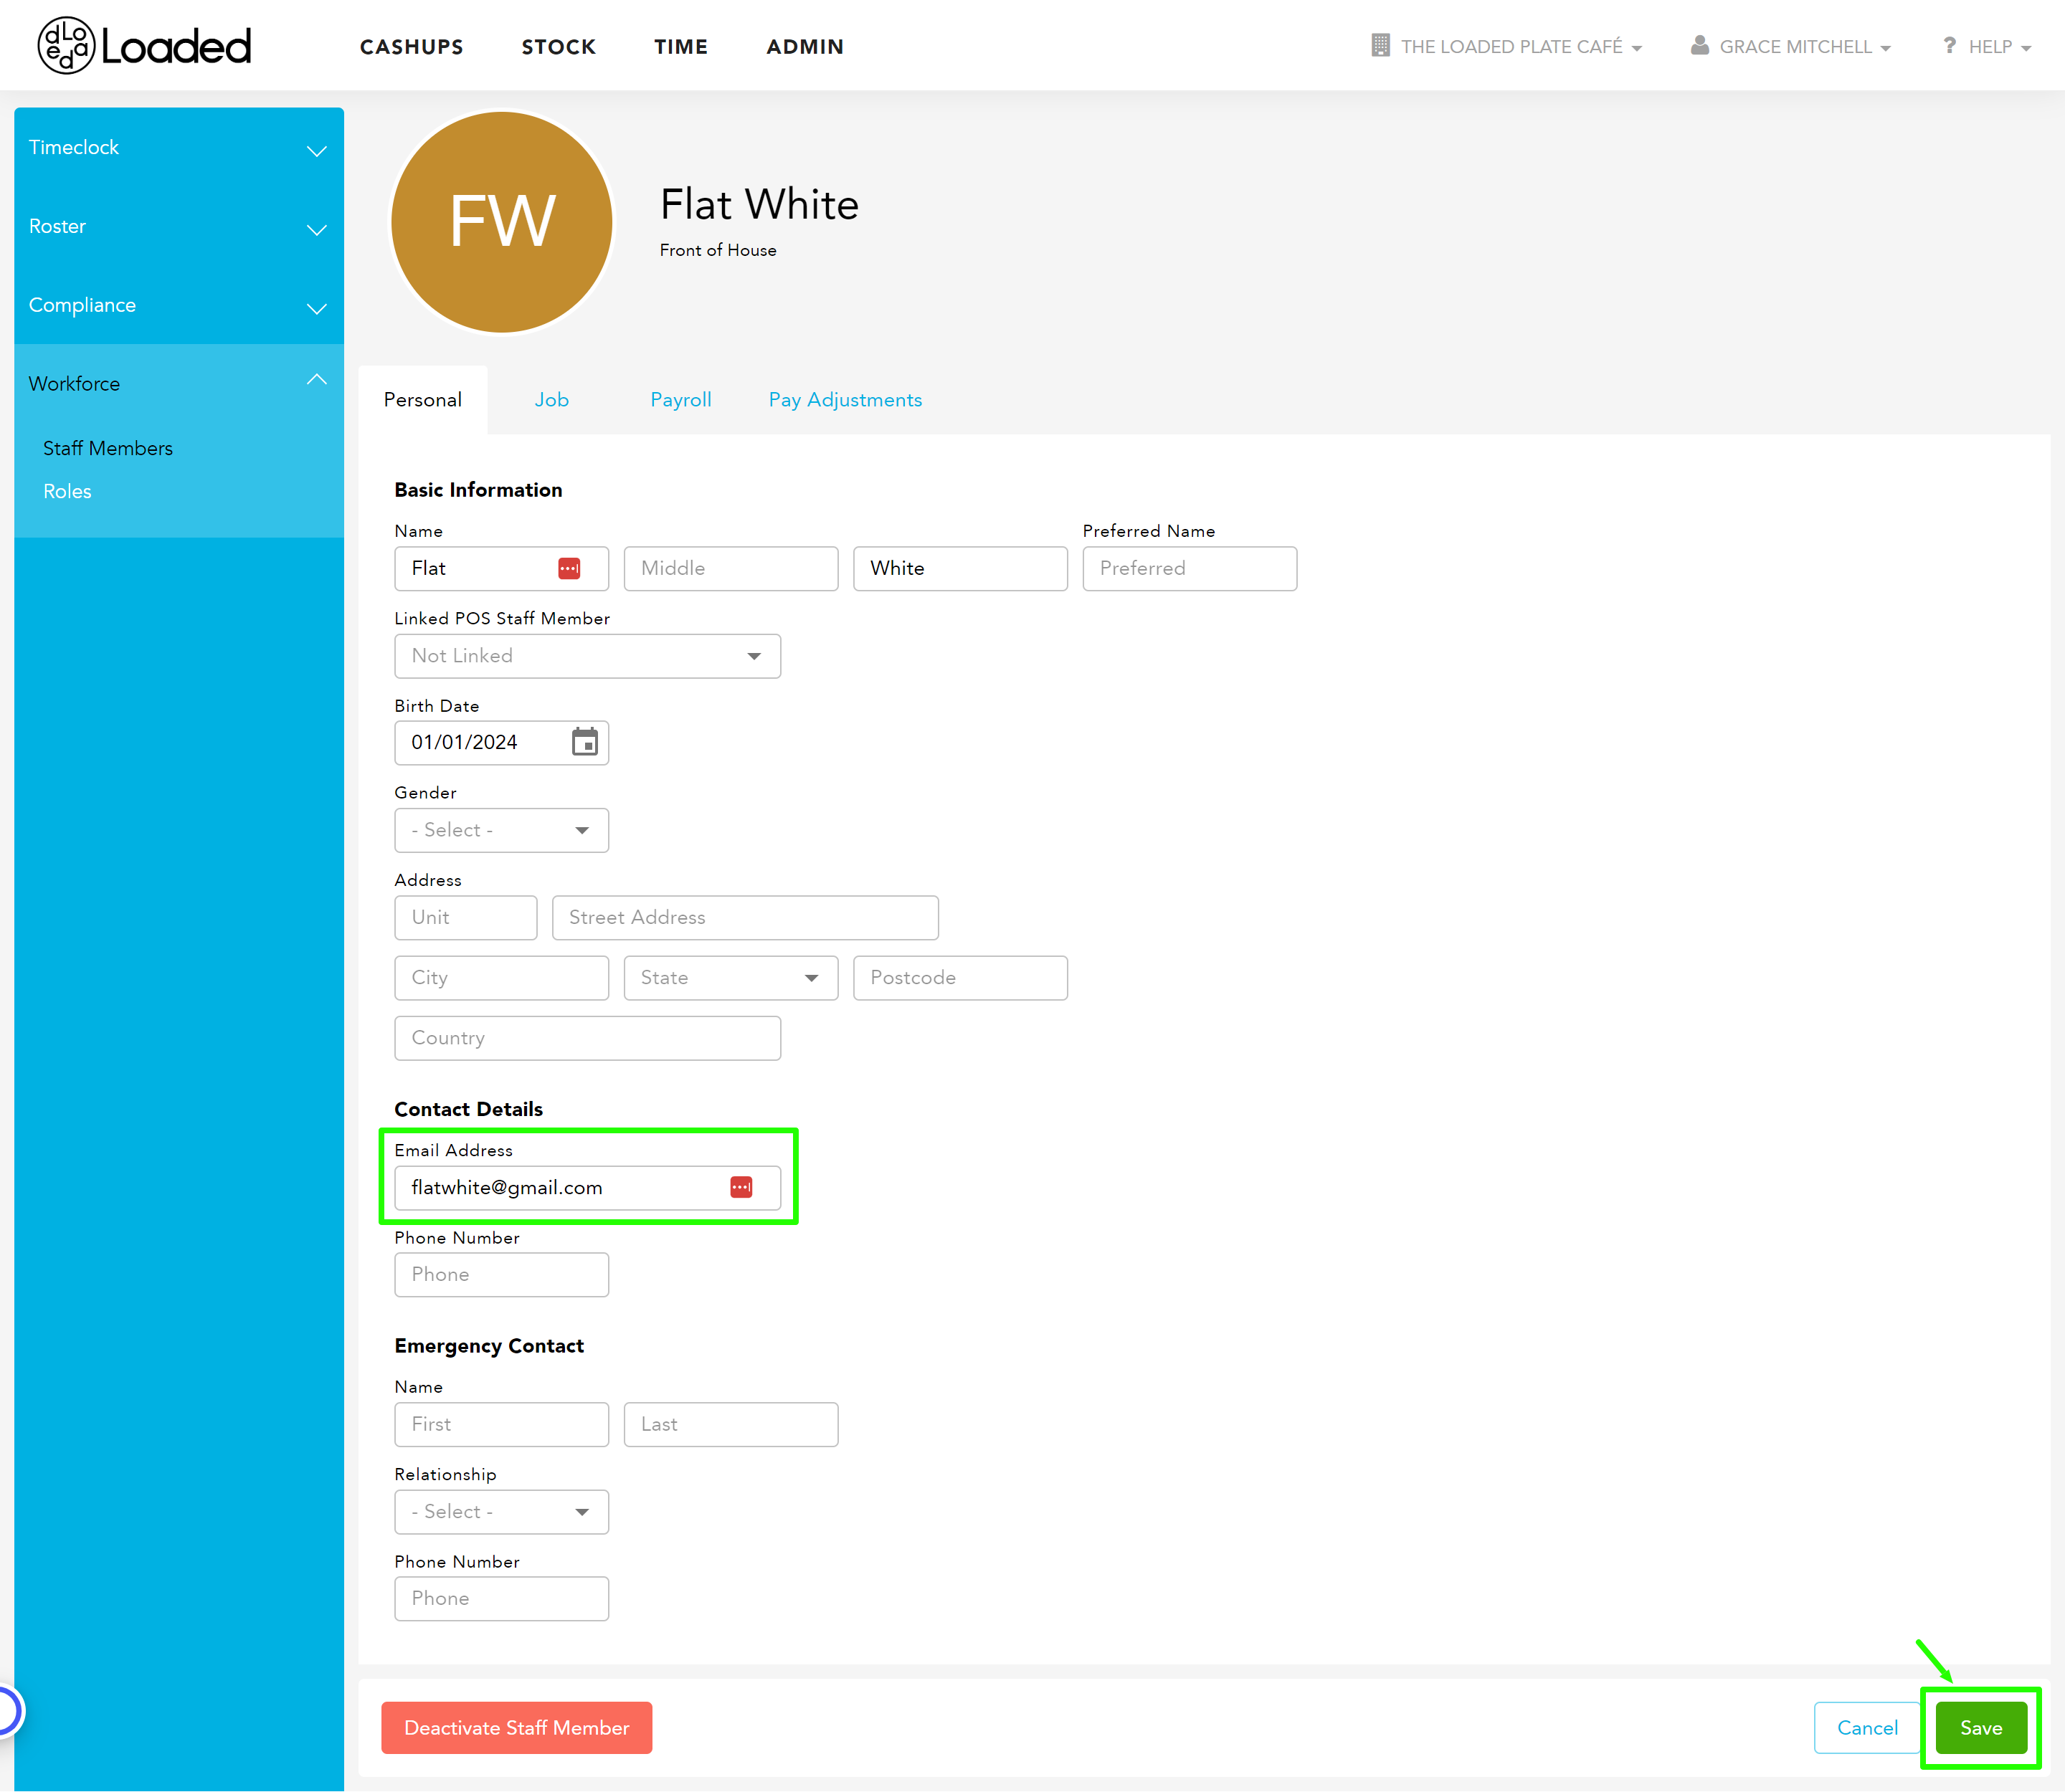The height and width of the screenshot is (1792, 2065).
Task: Open the Gender select dropdown
Action: pos(501,830)
